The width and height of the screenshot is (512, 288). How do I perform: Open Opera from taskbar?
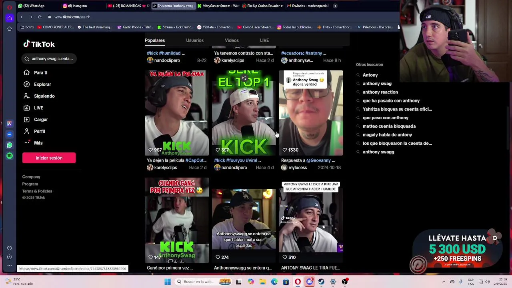click(298, 282)
